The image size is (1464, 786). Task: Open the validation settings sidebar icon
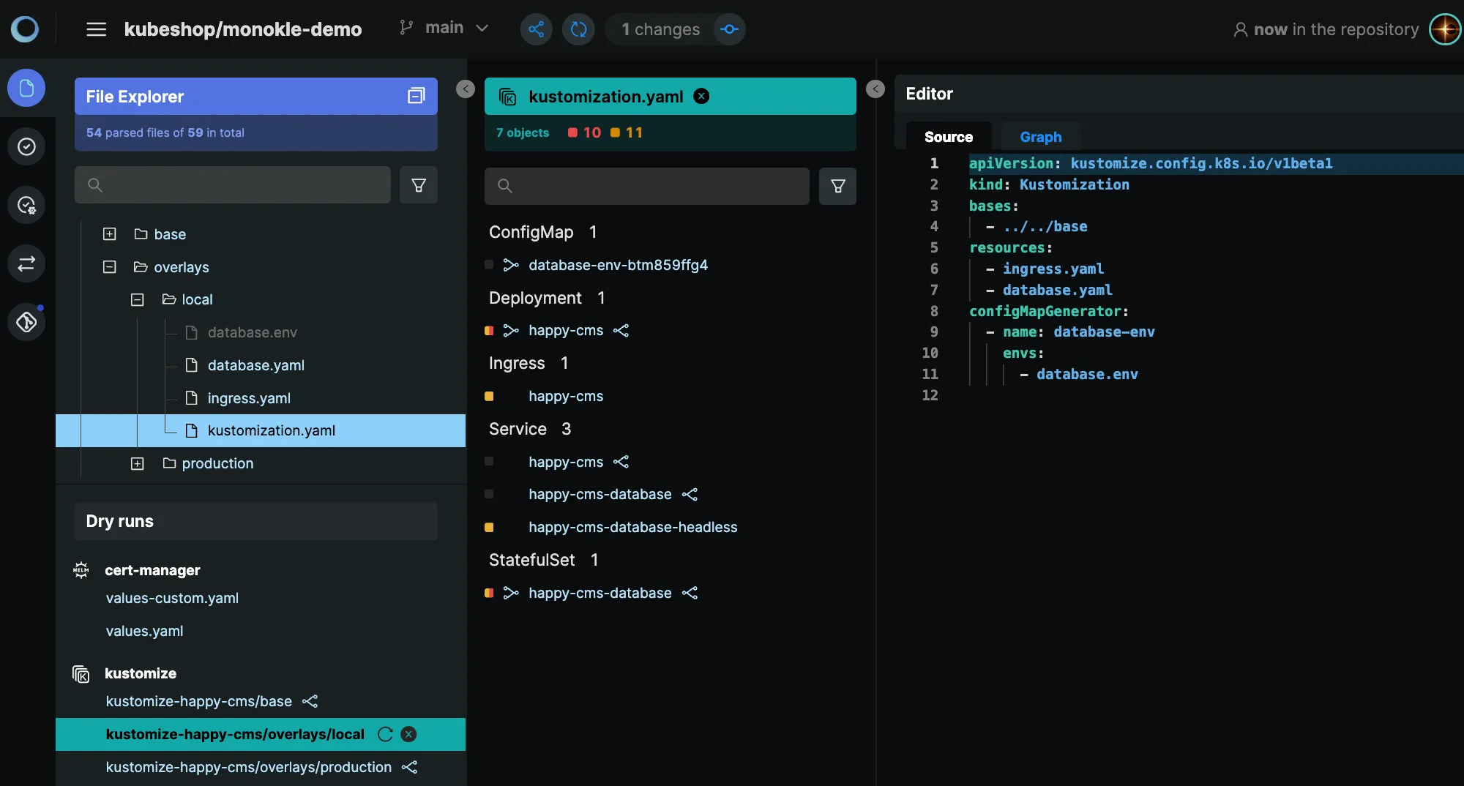(26, 206)
